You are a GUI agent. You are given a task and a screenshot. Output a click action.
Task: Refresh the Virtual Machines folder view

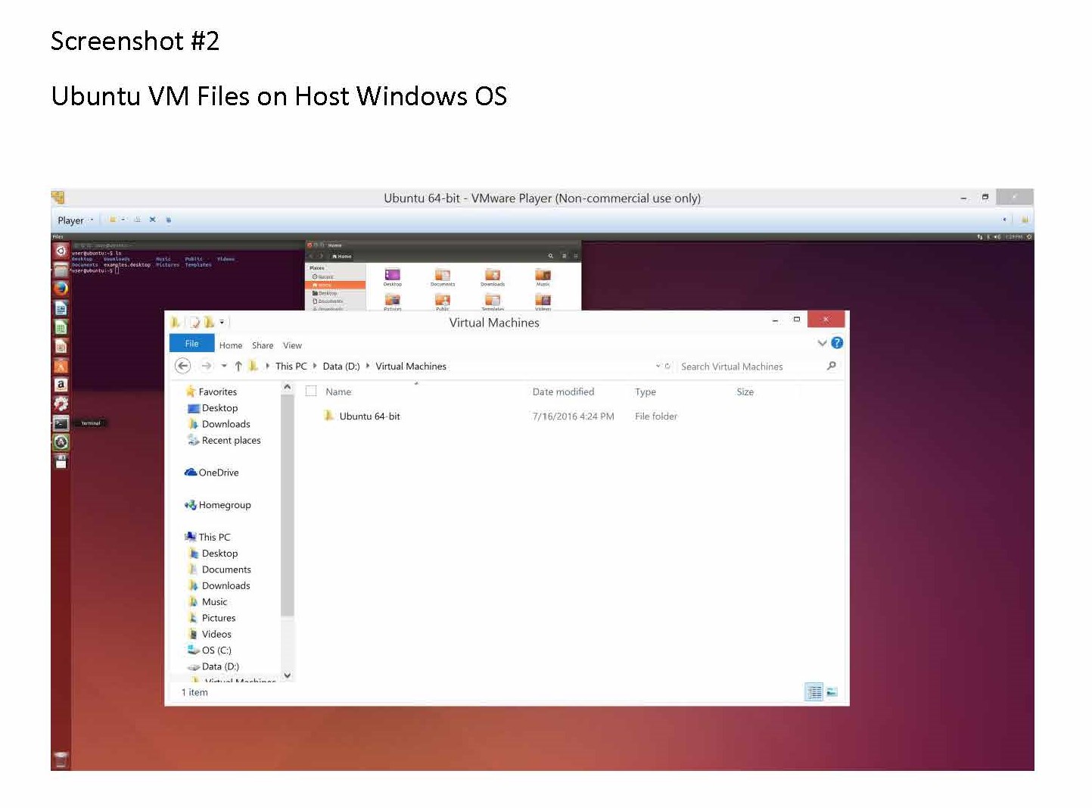(x=667, y=367)
